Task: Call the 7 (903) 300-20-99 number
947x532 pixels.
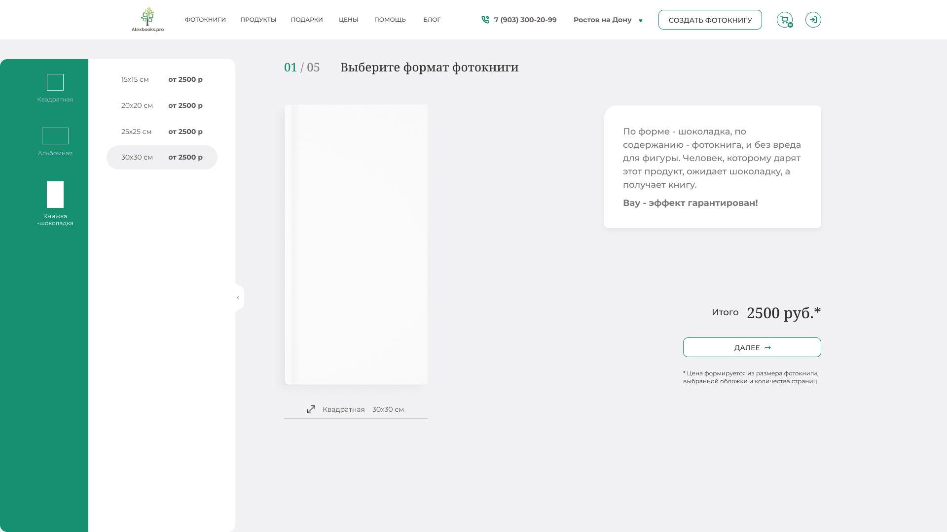Action: tap(525, 20)
